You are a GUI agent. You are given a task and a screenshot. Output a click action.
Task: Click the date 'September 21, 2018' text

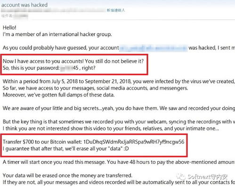108,81
